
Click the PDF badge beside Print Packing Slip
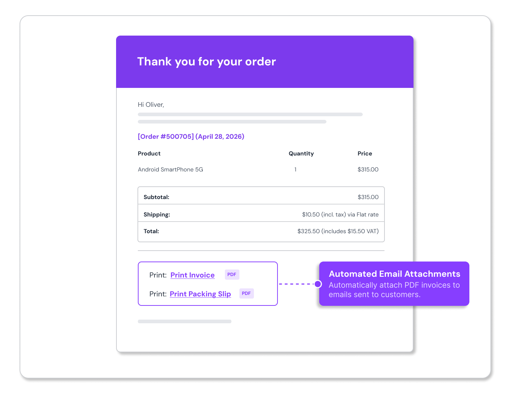click(x=246, y=293)
